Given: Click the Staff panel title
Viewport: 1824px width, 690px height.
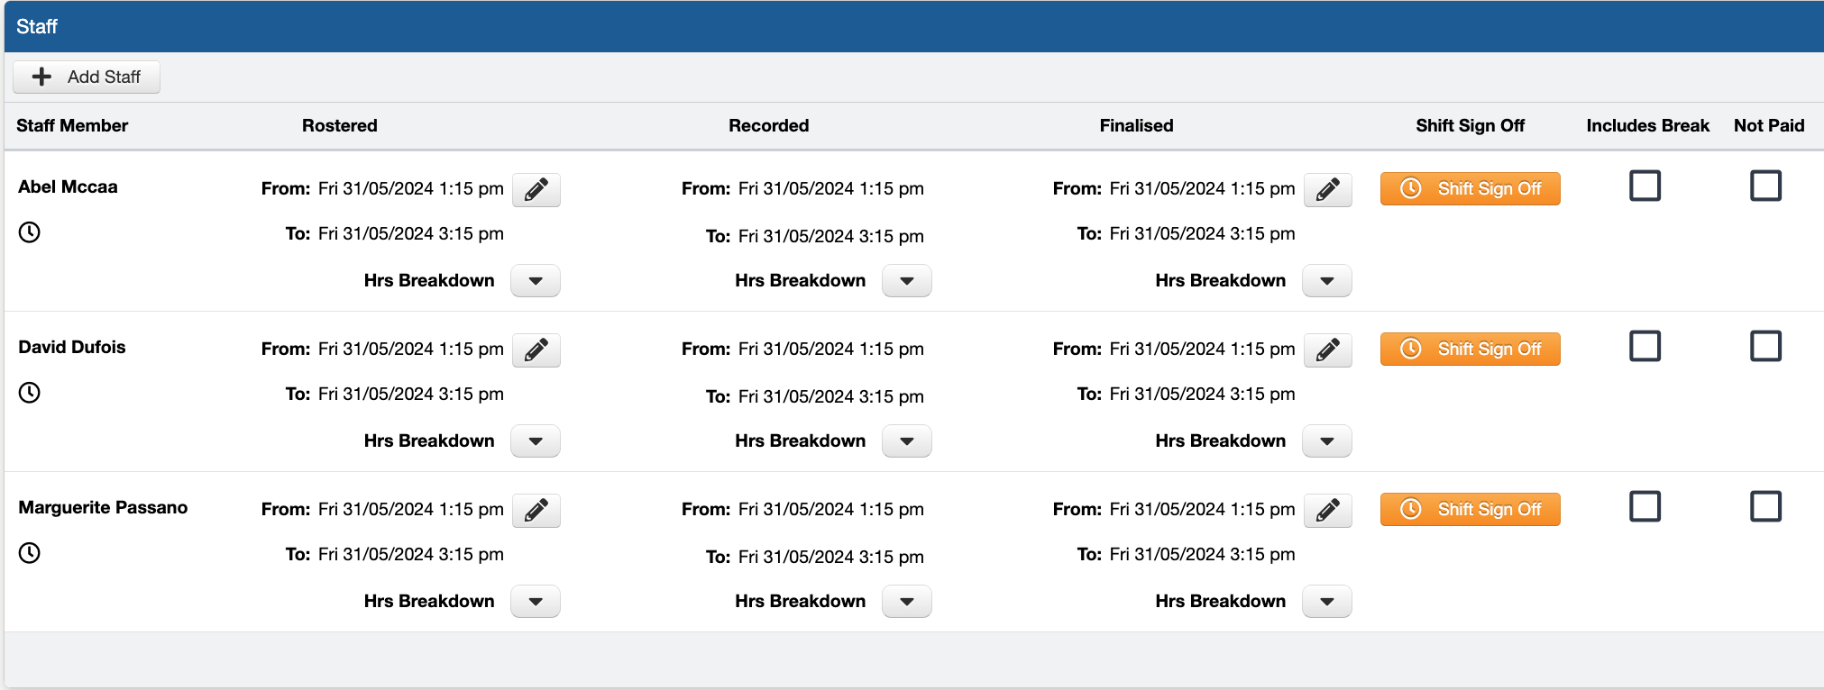Looking at the screenshot, I should click(x=37, y=26).
